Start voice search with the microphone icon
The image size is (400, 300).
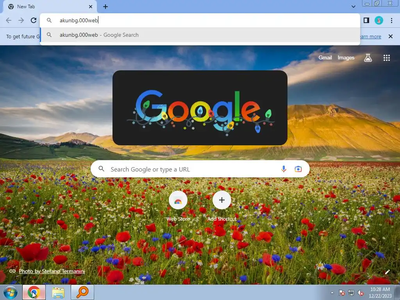(x=284, y=169)
